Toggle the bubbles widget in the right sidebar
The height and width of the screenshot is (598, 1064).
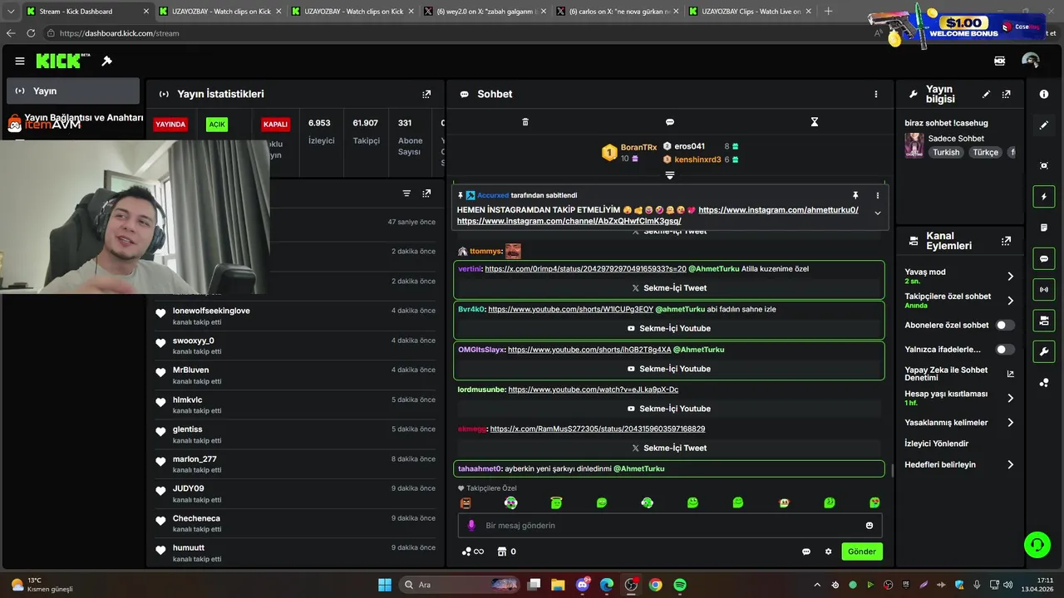1044,383
